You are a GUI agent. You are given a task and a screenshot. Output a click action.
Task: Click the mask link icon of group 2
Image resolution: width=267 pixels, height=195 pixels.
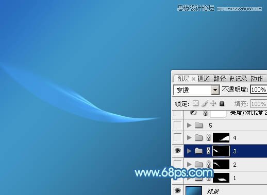click(x=208, y=164)
